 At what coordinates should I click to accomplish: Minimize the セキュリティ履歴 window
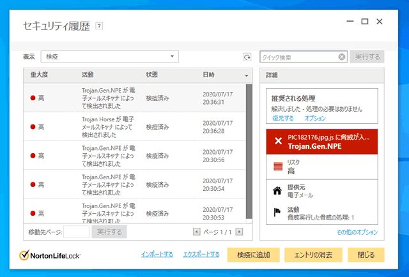[x=350, y=21]
